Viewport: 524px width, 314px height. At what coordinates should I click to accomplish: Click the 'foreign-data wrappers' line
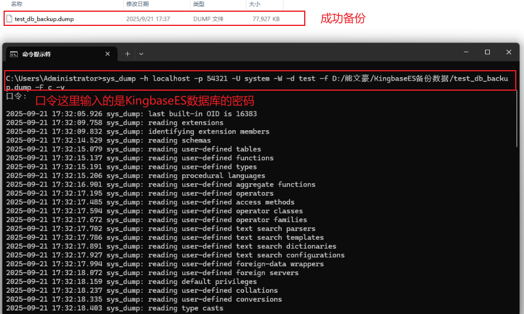pyautogui.click(x=165, y=264)
